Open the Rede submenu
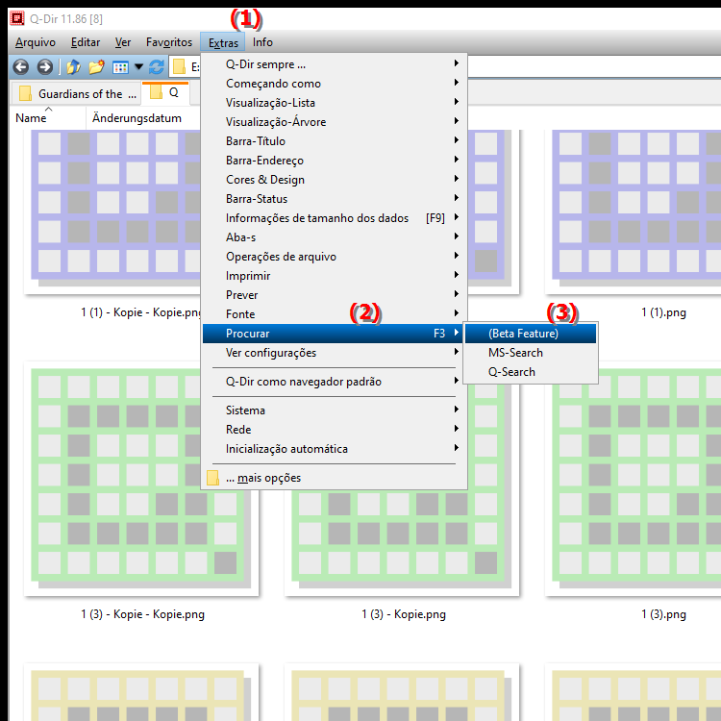The image size is (721, 721). (335, 430)
